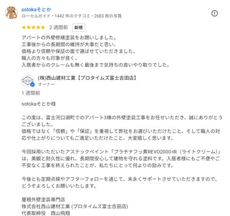The width and height of the screenshot is (230, 216).
Task: Open sotoka's teddy bear profile avatar
Action: coord(11,13)
